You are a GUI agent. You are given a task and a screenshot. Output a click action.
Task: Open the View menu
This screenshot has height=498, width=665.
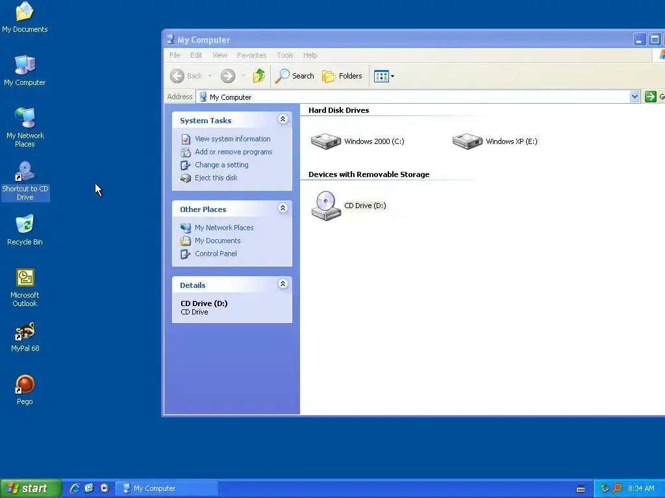[x=220, y=55]
